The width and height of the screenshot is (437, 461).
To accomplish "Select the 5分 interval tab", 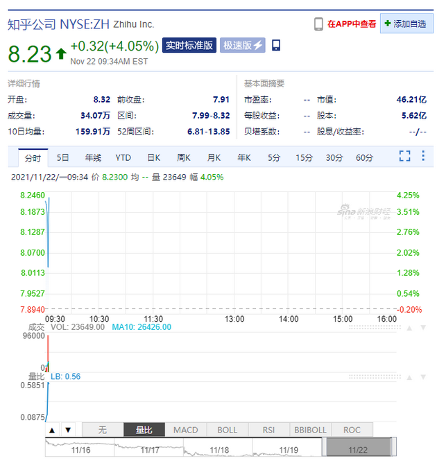I will pos(274,158).
